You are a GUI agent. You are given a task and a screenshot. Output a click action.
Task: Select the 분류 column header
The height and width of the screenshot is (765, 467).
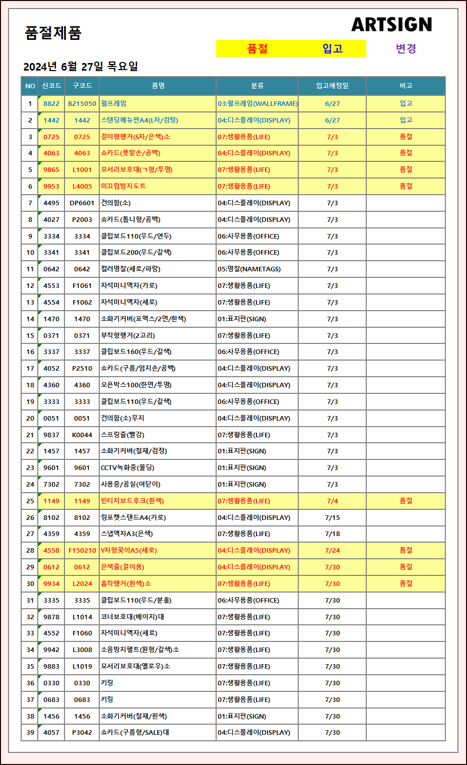[257, 86]
